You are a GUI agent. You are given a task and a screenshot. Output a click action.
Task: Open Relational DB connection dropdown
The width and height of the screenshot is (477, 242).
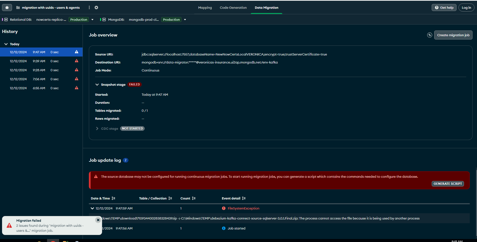(92, 20)
